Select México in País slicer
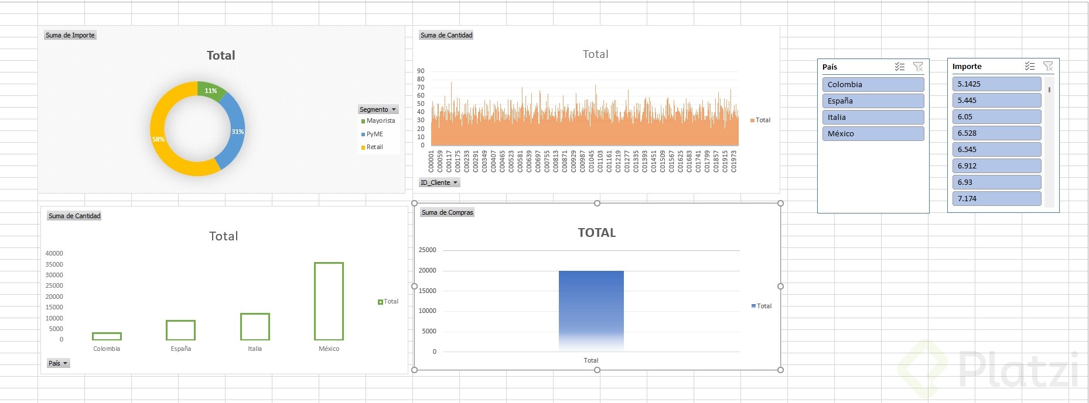 tap(873, 133)
